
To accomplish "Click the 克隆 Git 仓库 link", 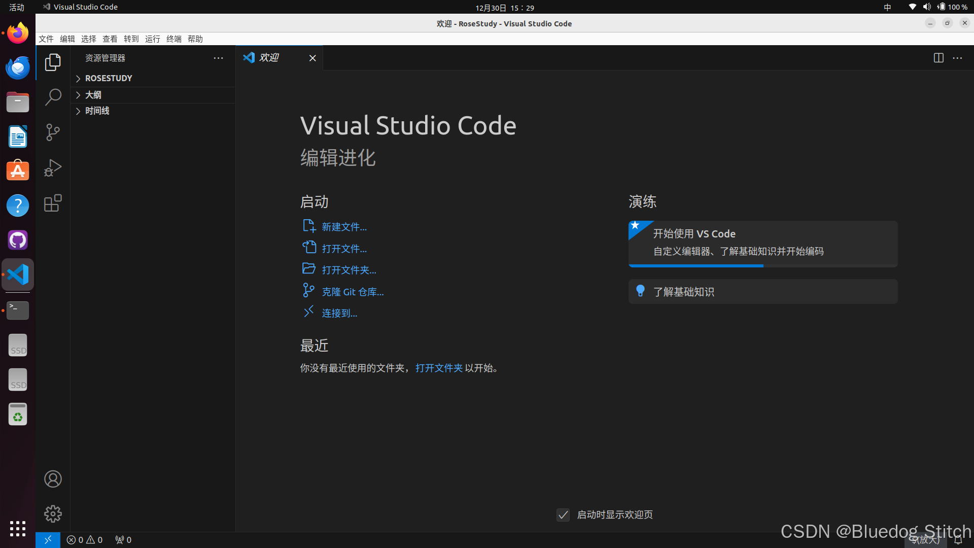I will [x=353, y=291].
